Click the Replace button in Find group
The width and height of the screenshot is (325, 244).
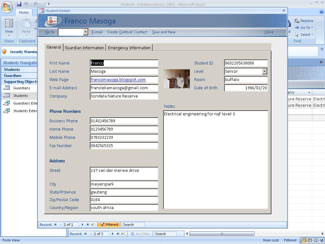304,21
